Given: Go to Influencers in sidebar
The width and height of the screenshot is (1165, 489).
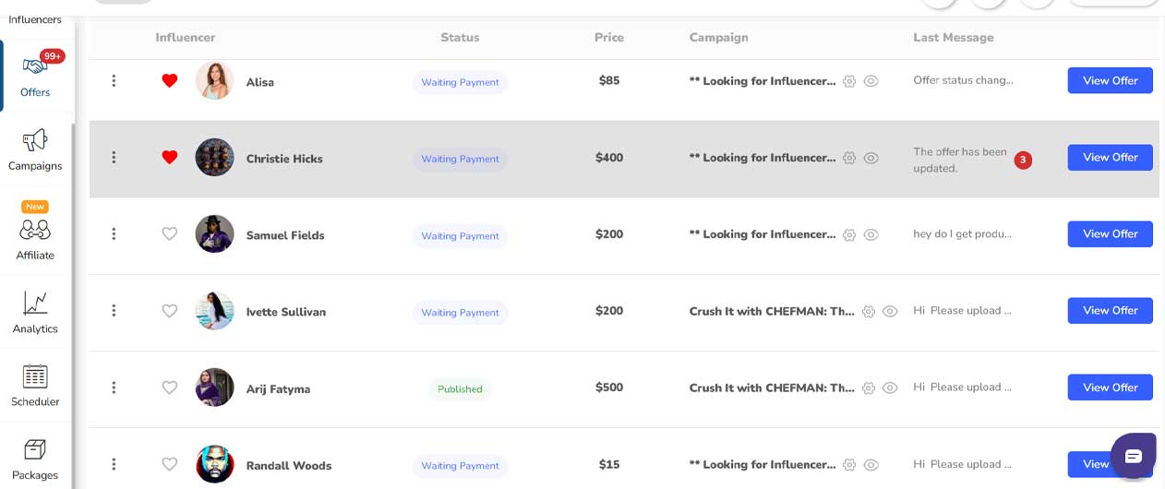Looking at the screenshot, I should click(x=35, y=19).
